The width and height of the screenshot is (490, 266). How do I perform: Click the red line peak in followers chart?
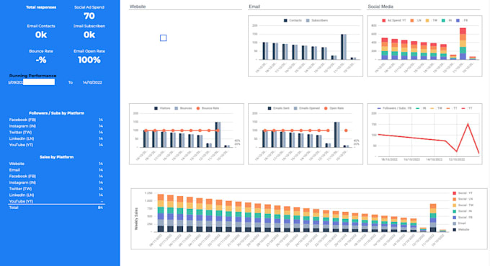point(468,124)
